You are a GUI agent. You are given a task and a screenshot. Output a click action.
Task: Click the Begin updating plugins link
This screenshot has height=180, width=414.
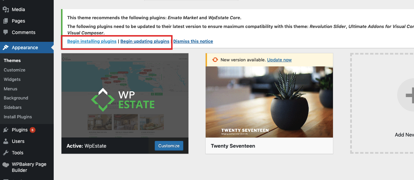(x=145, y=41)
